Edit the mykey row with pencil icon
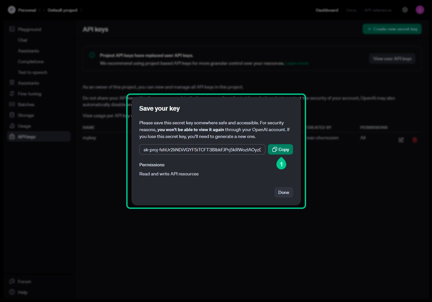 [401, 140]
